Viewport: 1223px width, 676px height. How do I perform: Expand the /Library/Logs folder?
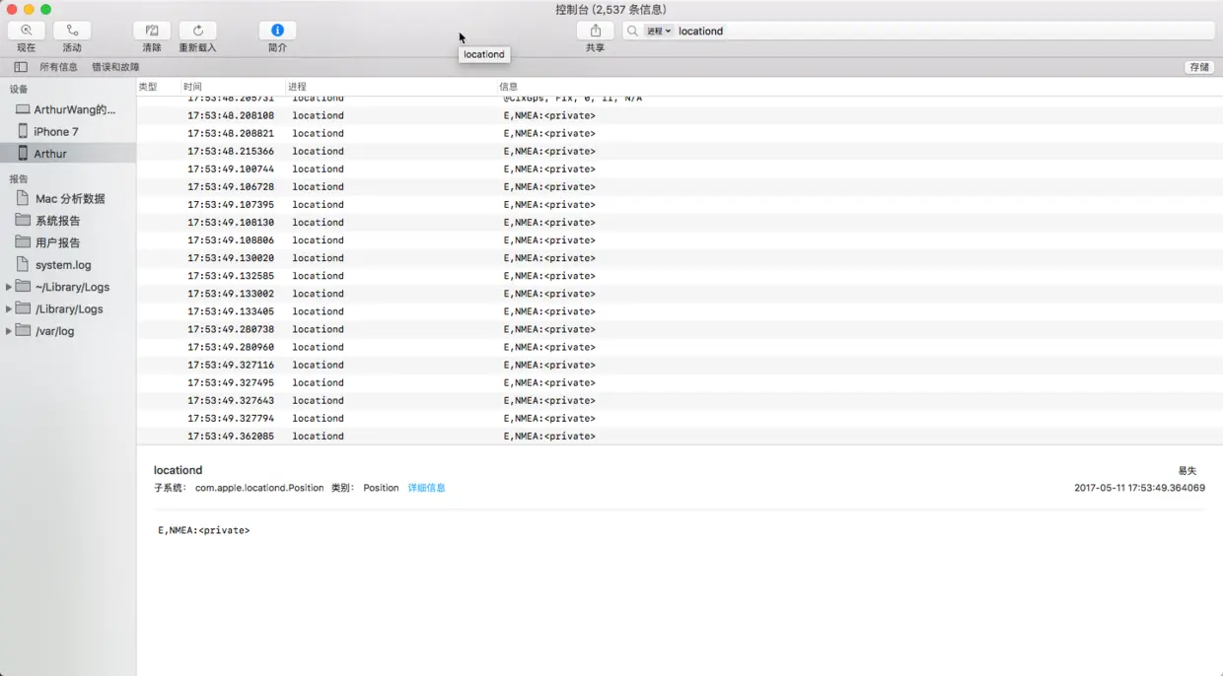point(9,309)
